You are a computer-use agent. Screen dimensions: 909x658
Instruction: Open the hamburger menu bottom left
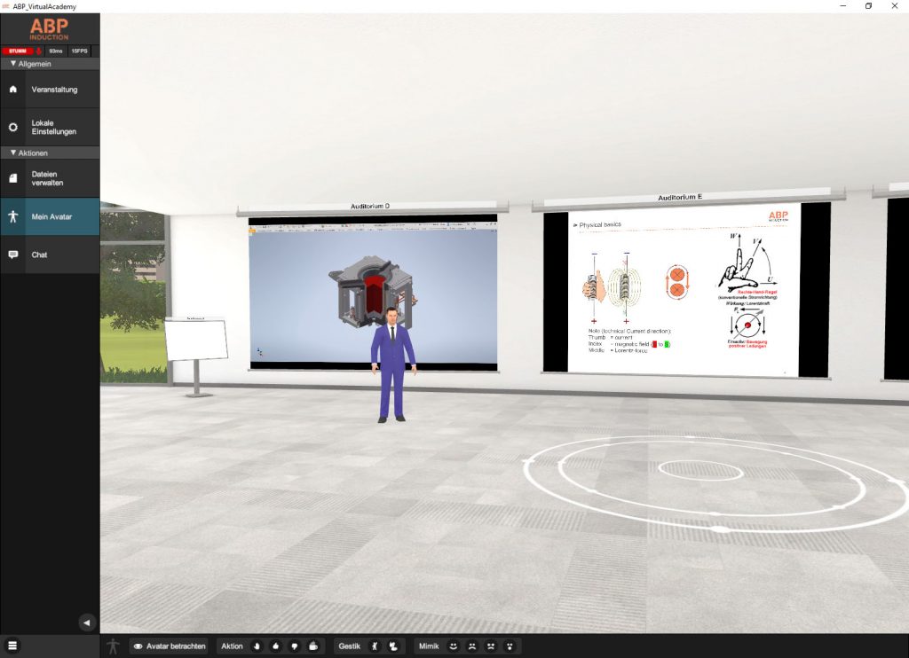[12, 646]
